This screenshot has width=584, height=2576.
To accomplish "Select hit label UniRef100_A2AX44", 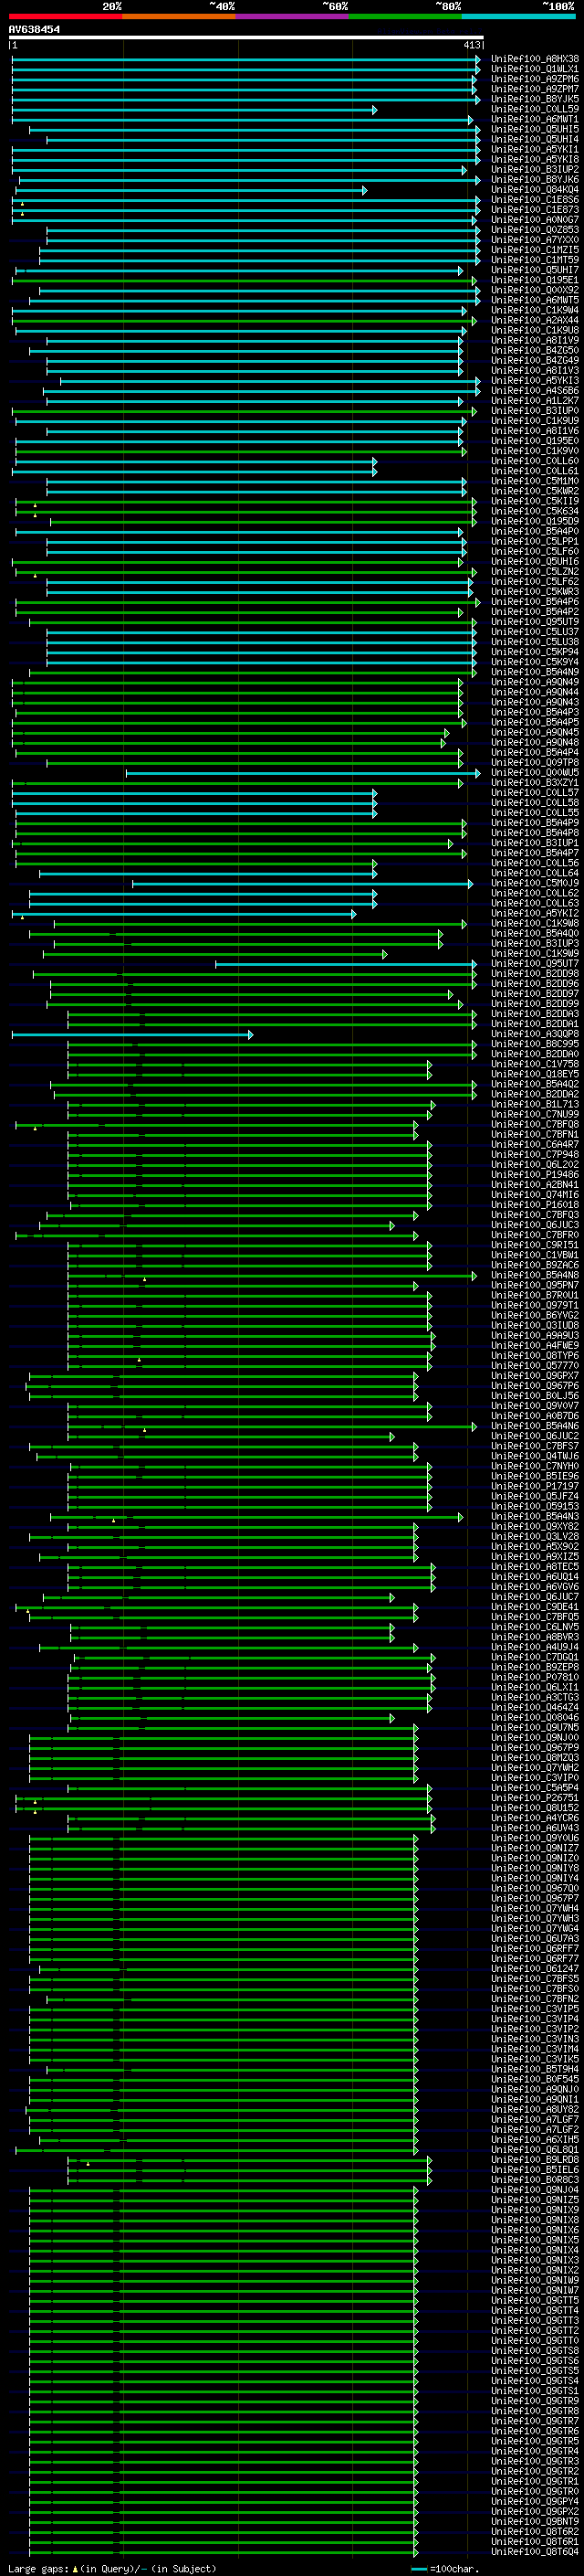I will [535, 320].
